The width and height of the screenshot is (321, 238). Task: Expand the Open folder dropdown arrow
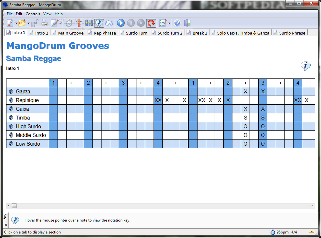(x=28, y=23)
